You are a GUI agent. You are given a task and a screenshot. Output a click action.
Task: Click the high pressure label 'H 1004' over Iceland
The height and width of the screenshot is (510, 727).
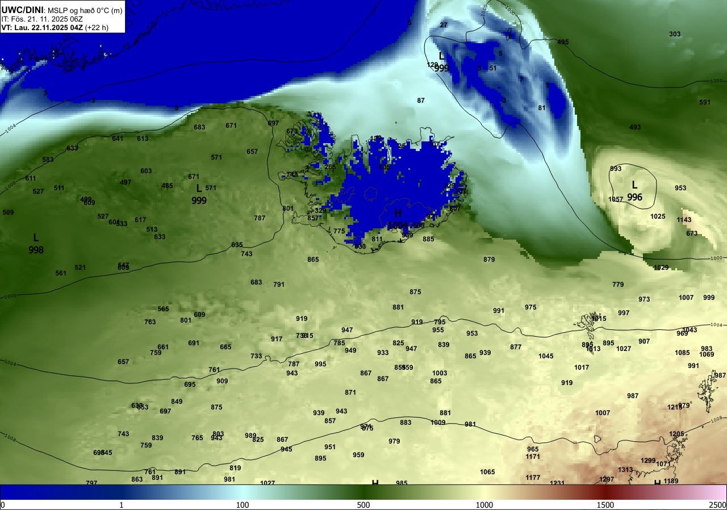[x=398, y=219]
